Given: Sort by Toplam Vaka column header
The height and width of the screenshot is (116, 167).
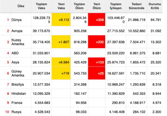Looking at the screenshot, I should pos(41,6).
